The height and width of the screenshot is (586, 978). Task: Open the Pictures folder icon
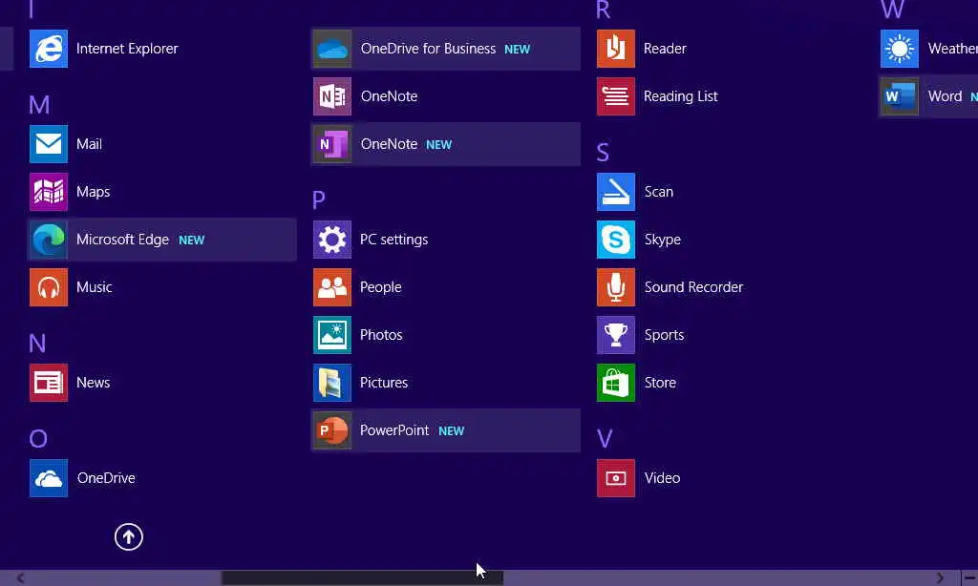coord(332,383)
